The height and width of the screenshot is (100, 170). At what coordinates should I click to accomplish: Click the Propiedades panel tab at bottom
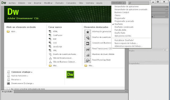tap(7, 92)
